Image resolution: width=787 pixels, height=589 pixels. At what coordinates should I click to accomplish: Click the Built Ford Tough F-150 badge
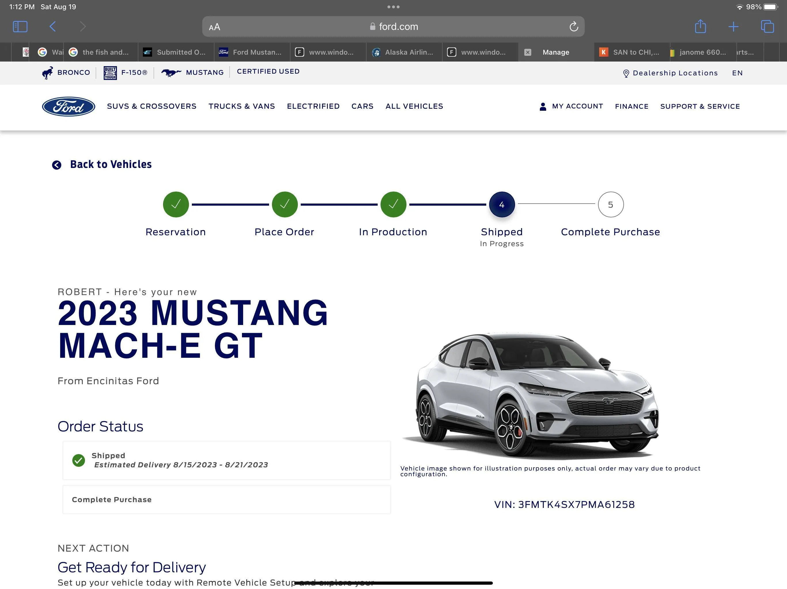point(110,73)
